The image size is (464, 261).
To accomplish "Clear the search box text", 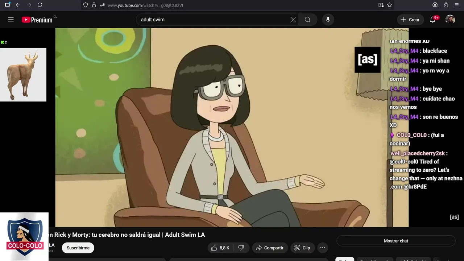I will [x=293, y=20].
